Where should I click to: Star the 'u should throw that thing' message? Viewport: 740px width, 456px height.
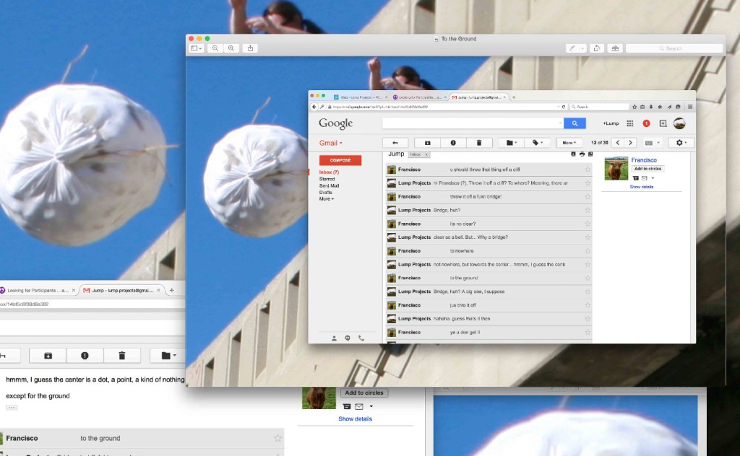point(588,170)
